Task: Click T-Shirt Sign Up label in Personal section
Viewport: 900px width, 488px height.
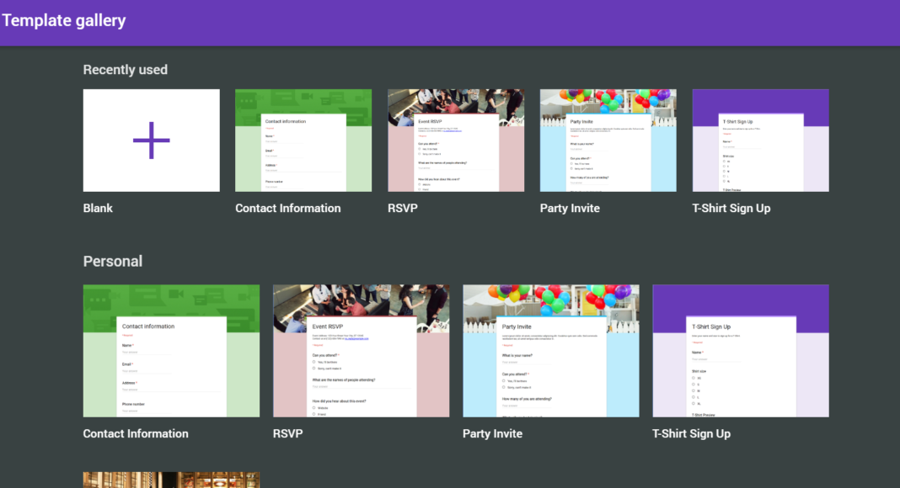Action: point(691,434)
